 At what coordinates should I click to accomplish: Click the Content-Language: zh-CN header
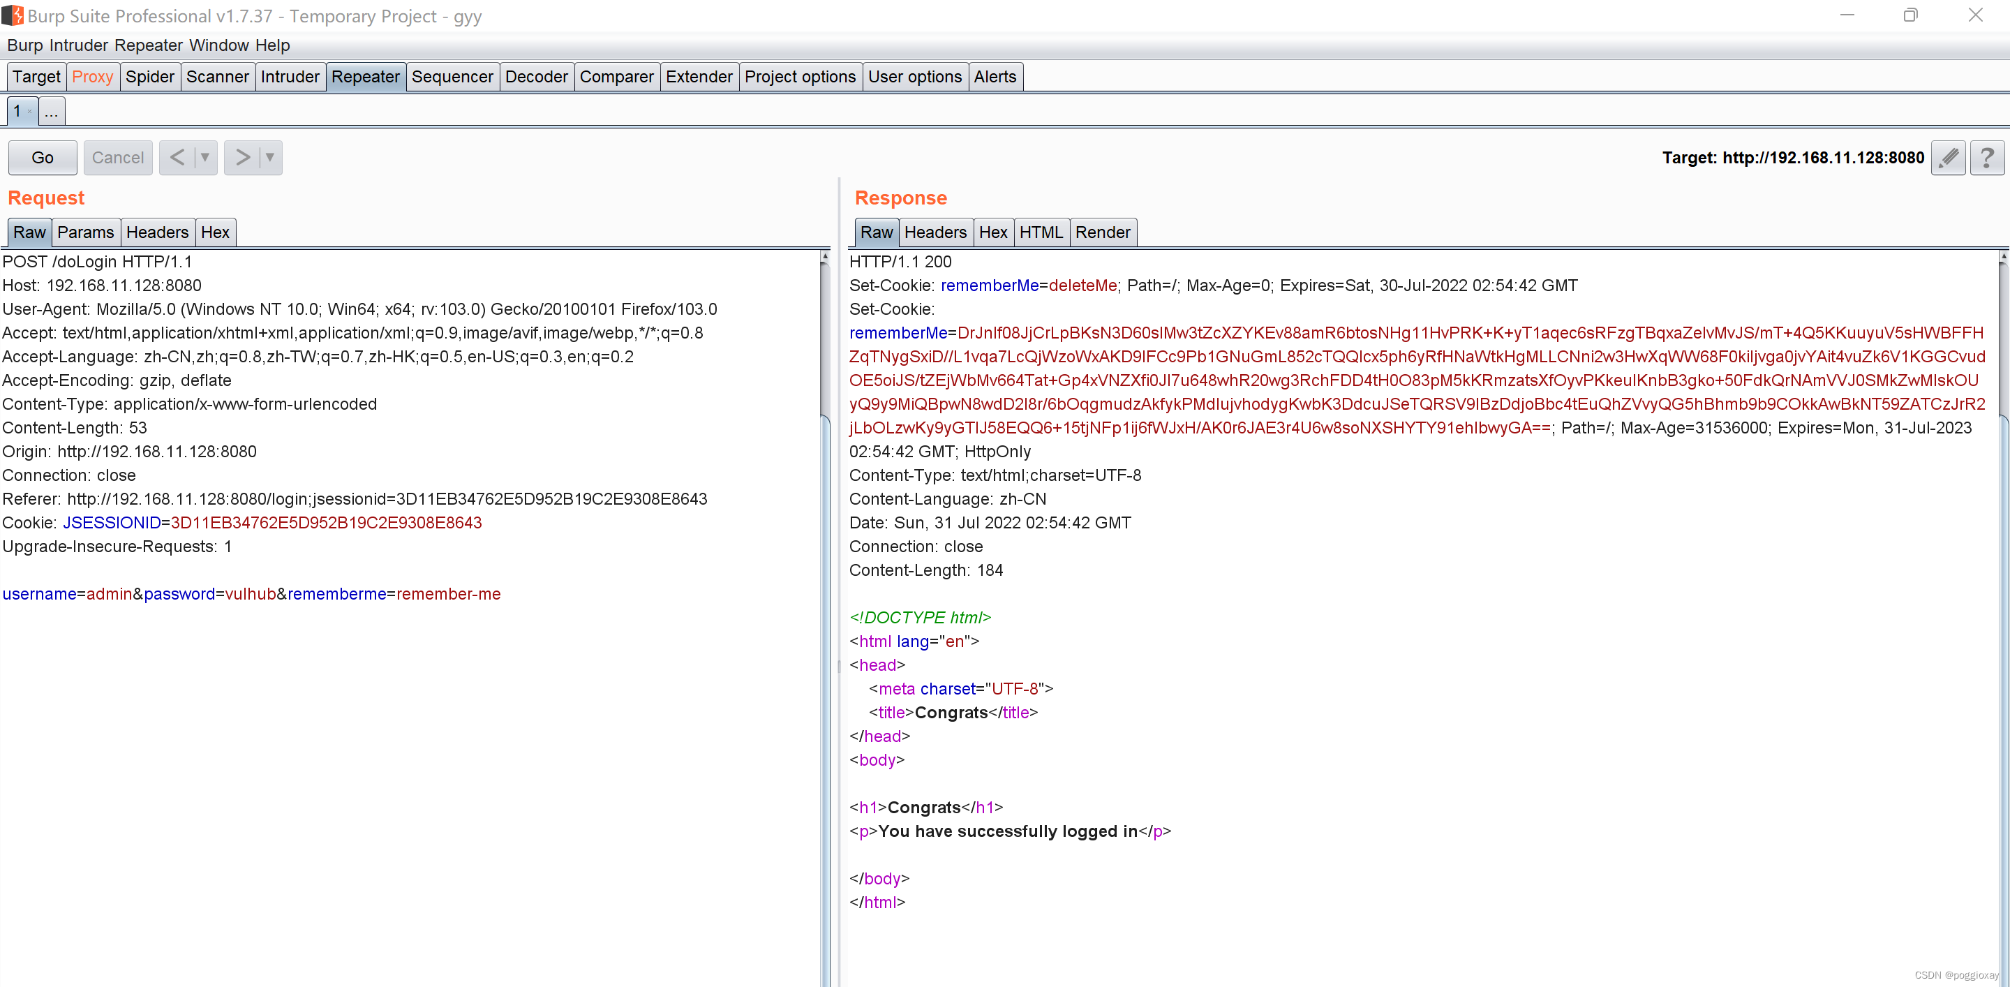[x=948, y=499]
